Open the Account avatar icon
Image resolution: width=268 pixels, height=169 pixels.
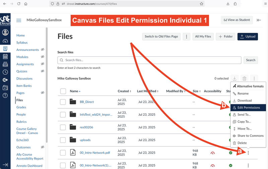tap(5, 33)
